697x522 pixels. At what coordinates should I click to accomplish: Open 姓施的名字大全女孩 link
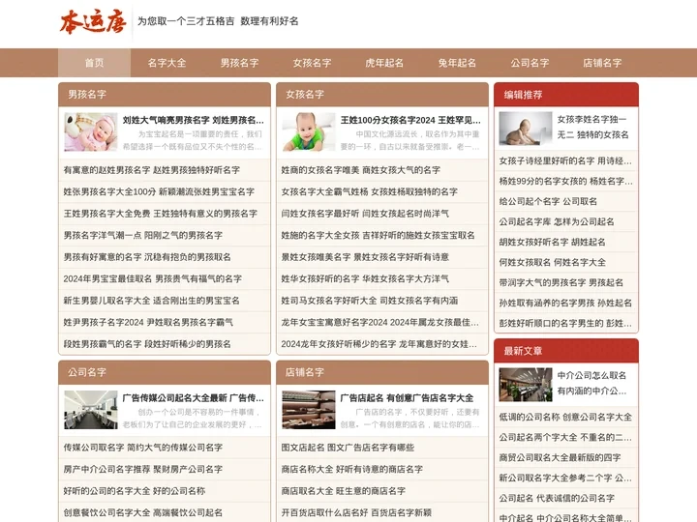[x=378, y=235]
